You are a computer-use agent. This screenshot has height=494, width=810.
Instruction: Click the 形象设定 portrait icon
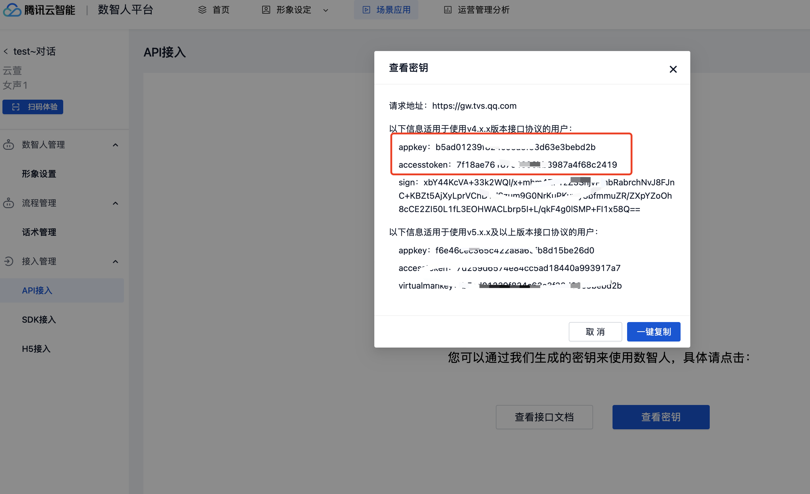click(266, 10)
